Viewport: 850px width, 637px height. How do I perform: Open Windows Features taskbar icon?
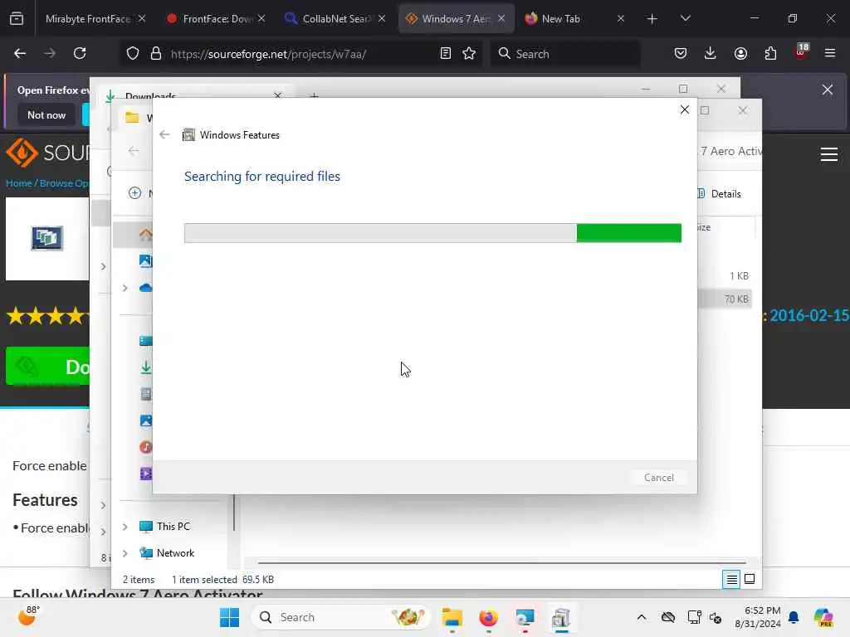click(x=561, y=617)
